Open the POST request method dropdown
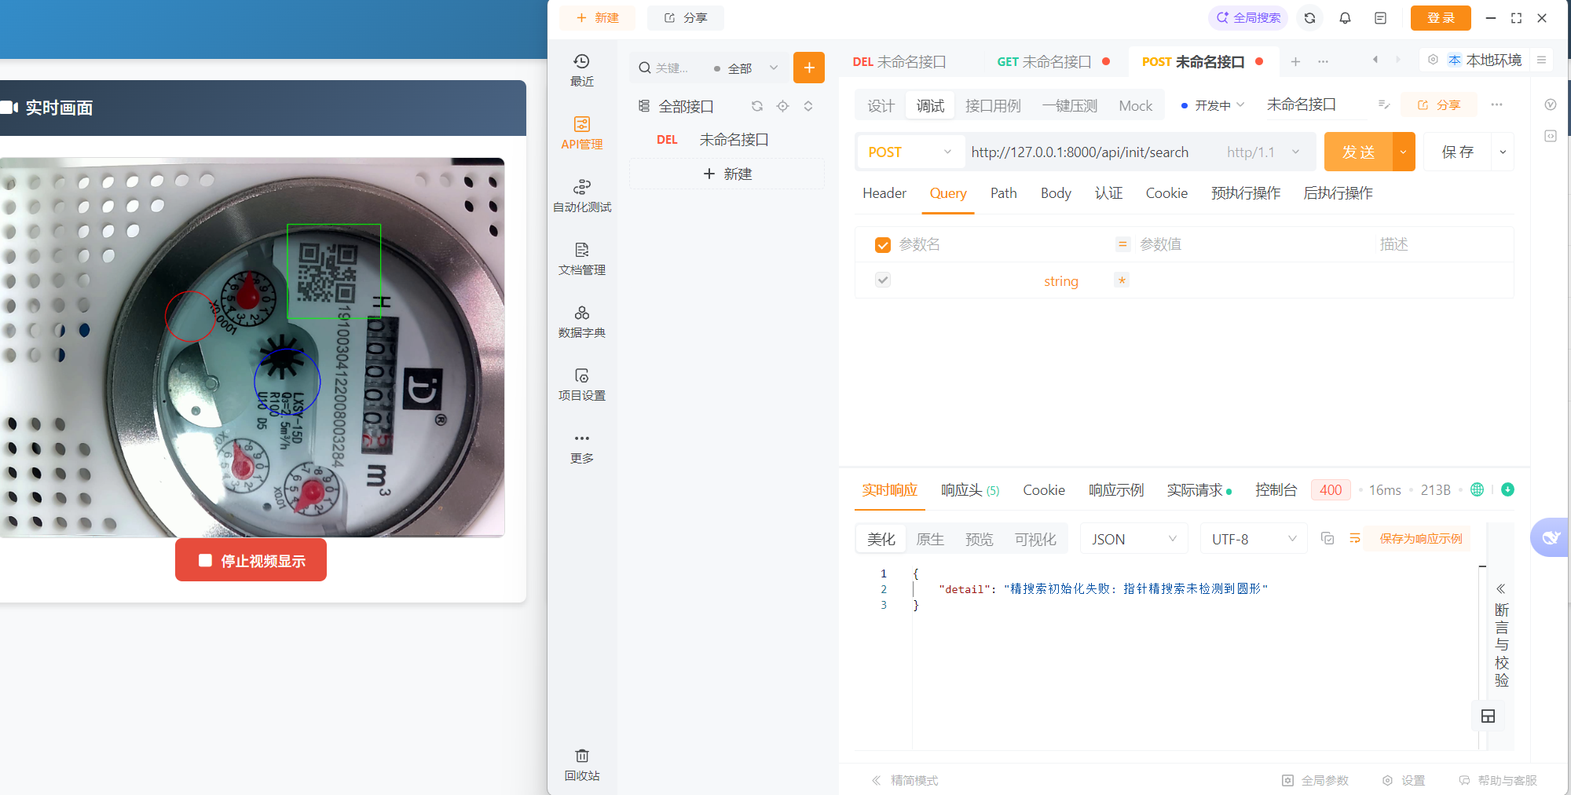Image resolution: width=1571 pixels, height=795 pixels. pyautogui.click(x=909, y=152)
